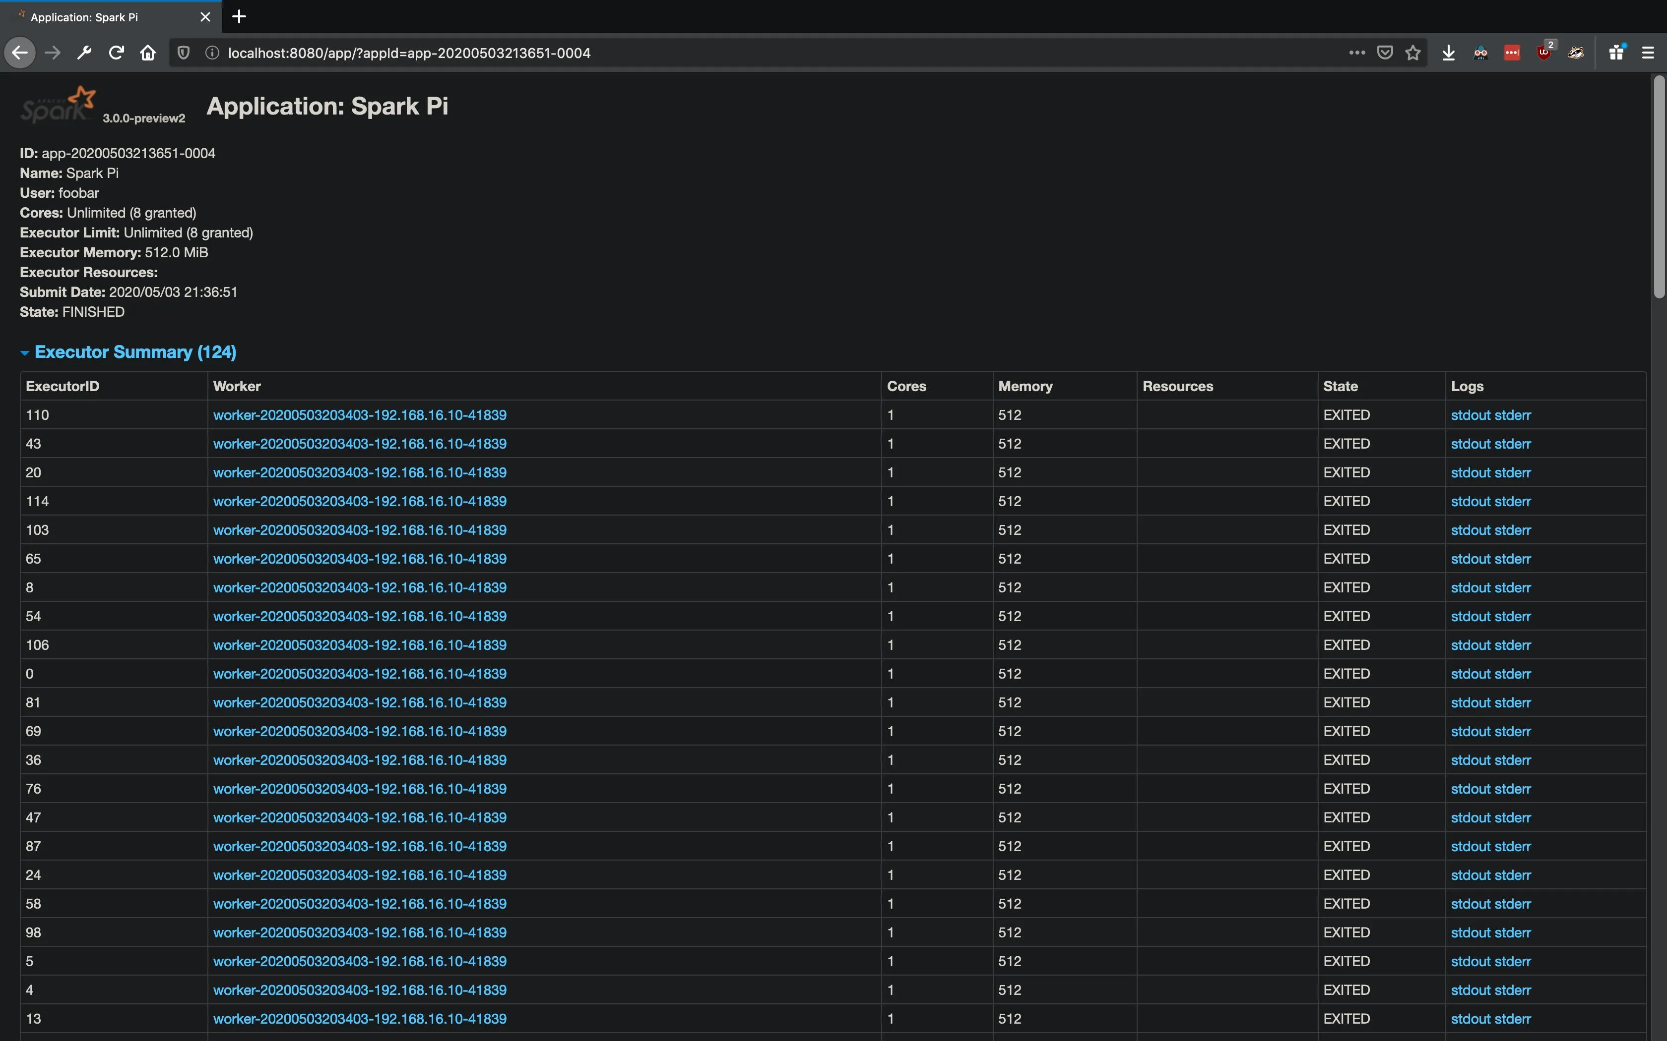Open stderr log for executor 13
1667x1041 pixels.
coord(1513,1018)
